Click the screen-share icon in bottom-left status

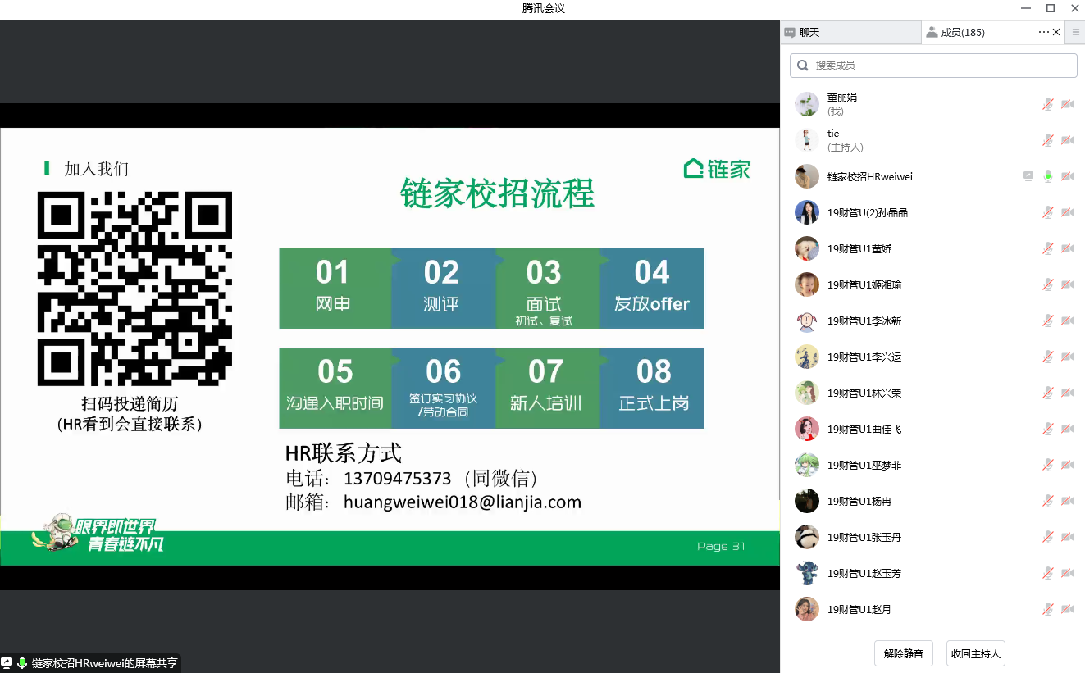[7, 663]
